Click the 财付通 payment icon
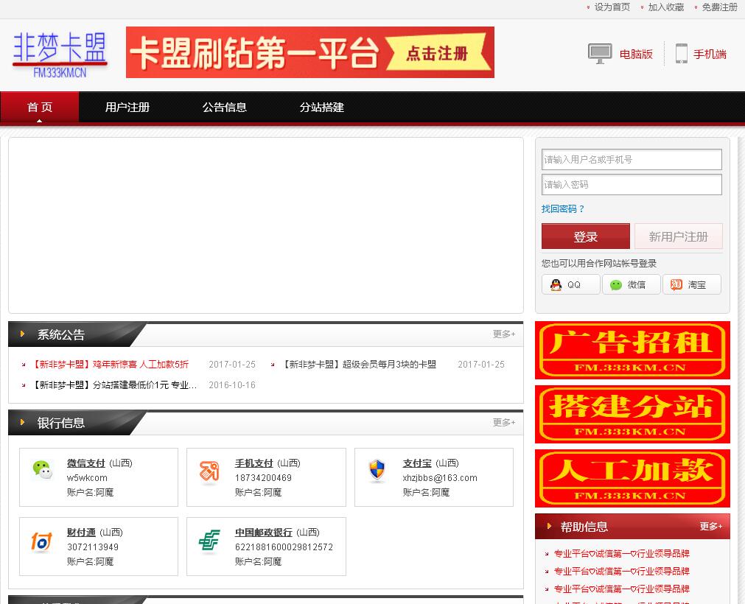The image size is (745, 604). [x=41, y=541]
